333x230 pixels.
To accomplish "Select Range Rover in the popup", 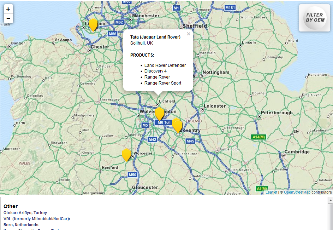I will click(x=157, y=77).
